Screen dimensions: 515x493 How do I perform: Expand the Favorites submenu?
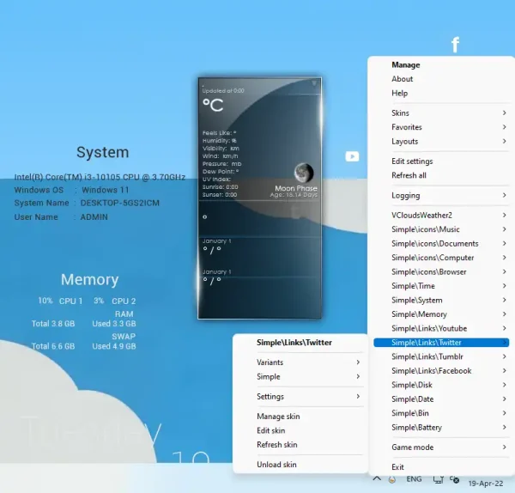tap(441, 127)
